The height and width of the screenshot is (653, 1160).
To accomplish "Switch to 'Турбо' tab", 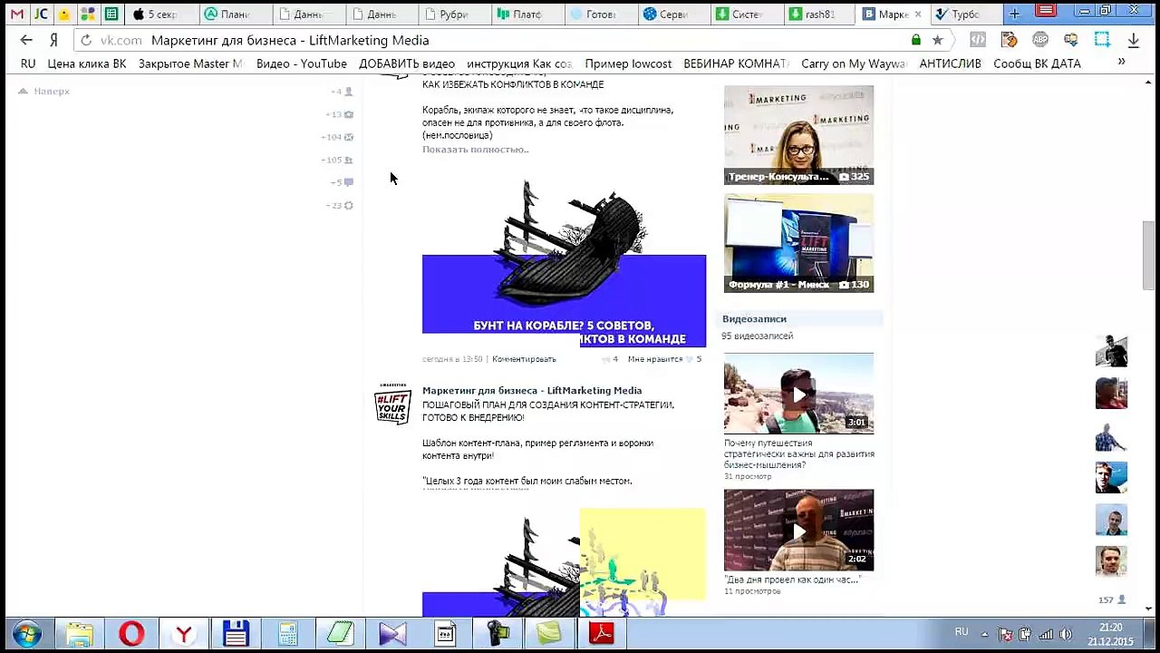I will (x=966, y=15).
